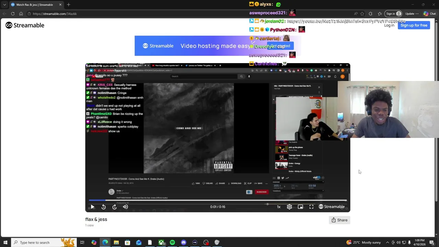The width and height of the screenshot is (439, 247).
Task: Enter fullscreen video mode
Action: (311, 207)
